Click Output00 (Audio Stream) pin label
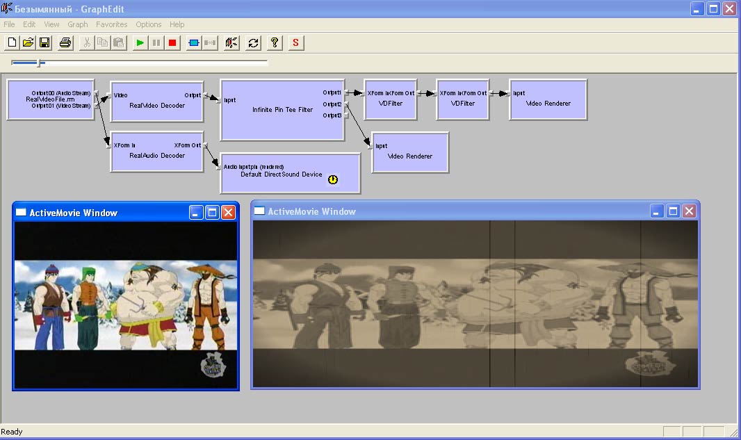741x440 pixels. [61, 93]
